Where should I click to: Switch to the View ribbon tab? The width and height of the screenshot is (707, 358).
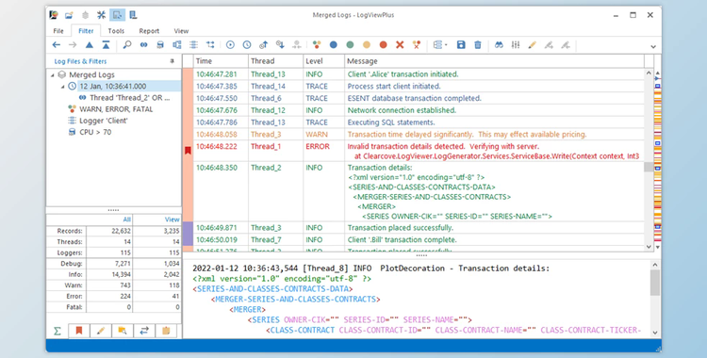pyautogui.click(x=181, y=31)
